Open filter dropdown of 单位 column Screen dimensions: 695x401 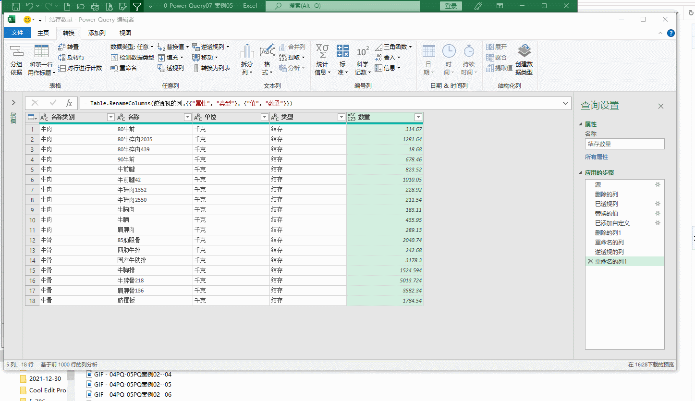(264, 117)
